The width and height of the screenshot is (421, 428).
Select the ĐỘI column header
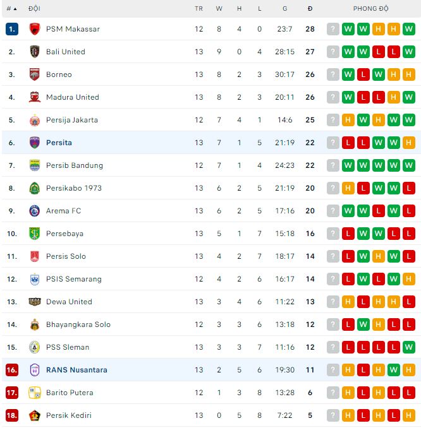[34, 8]
